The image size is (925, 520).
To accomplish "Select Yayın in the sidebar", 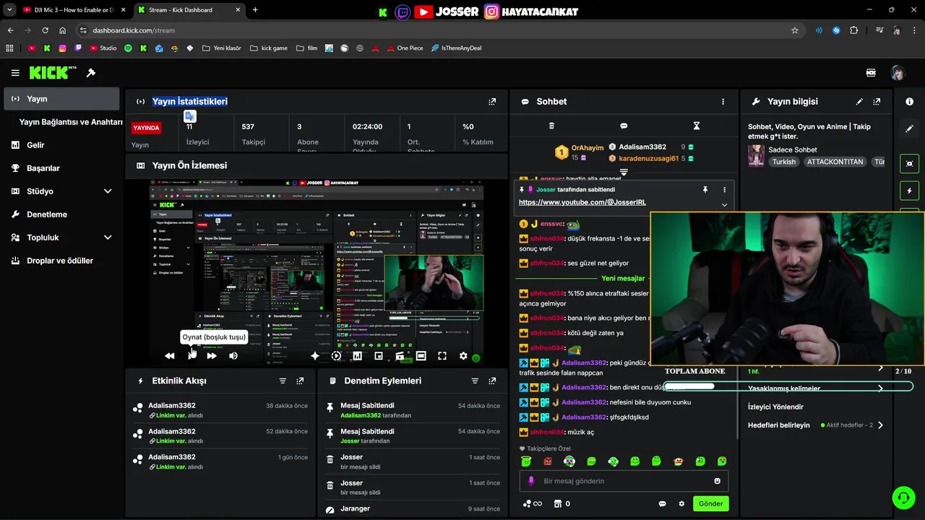I will click(61, 99).
